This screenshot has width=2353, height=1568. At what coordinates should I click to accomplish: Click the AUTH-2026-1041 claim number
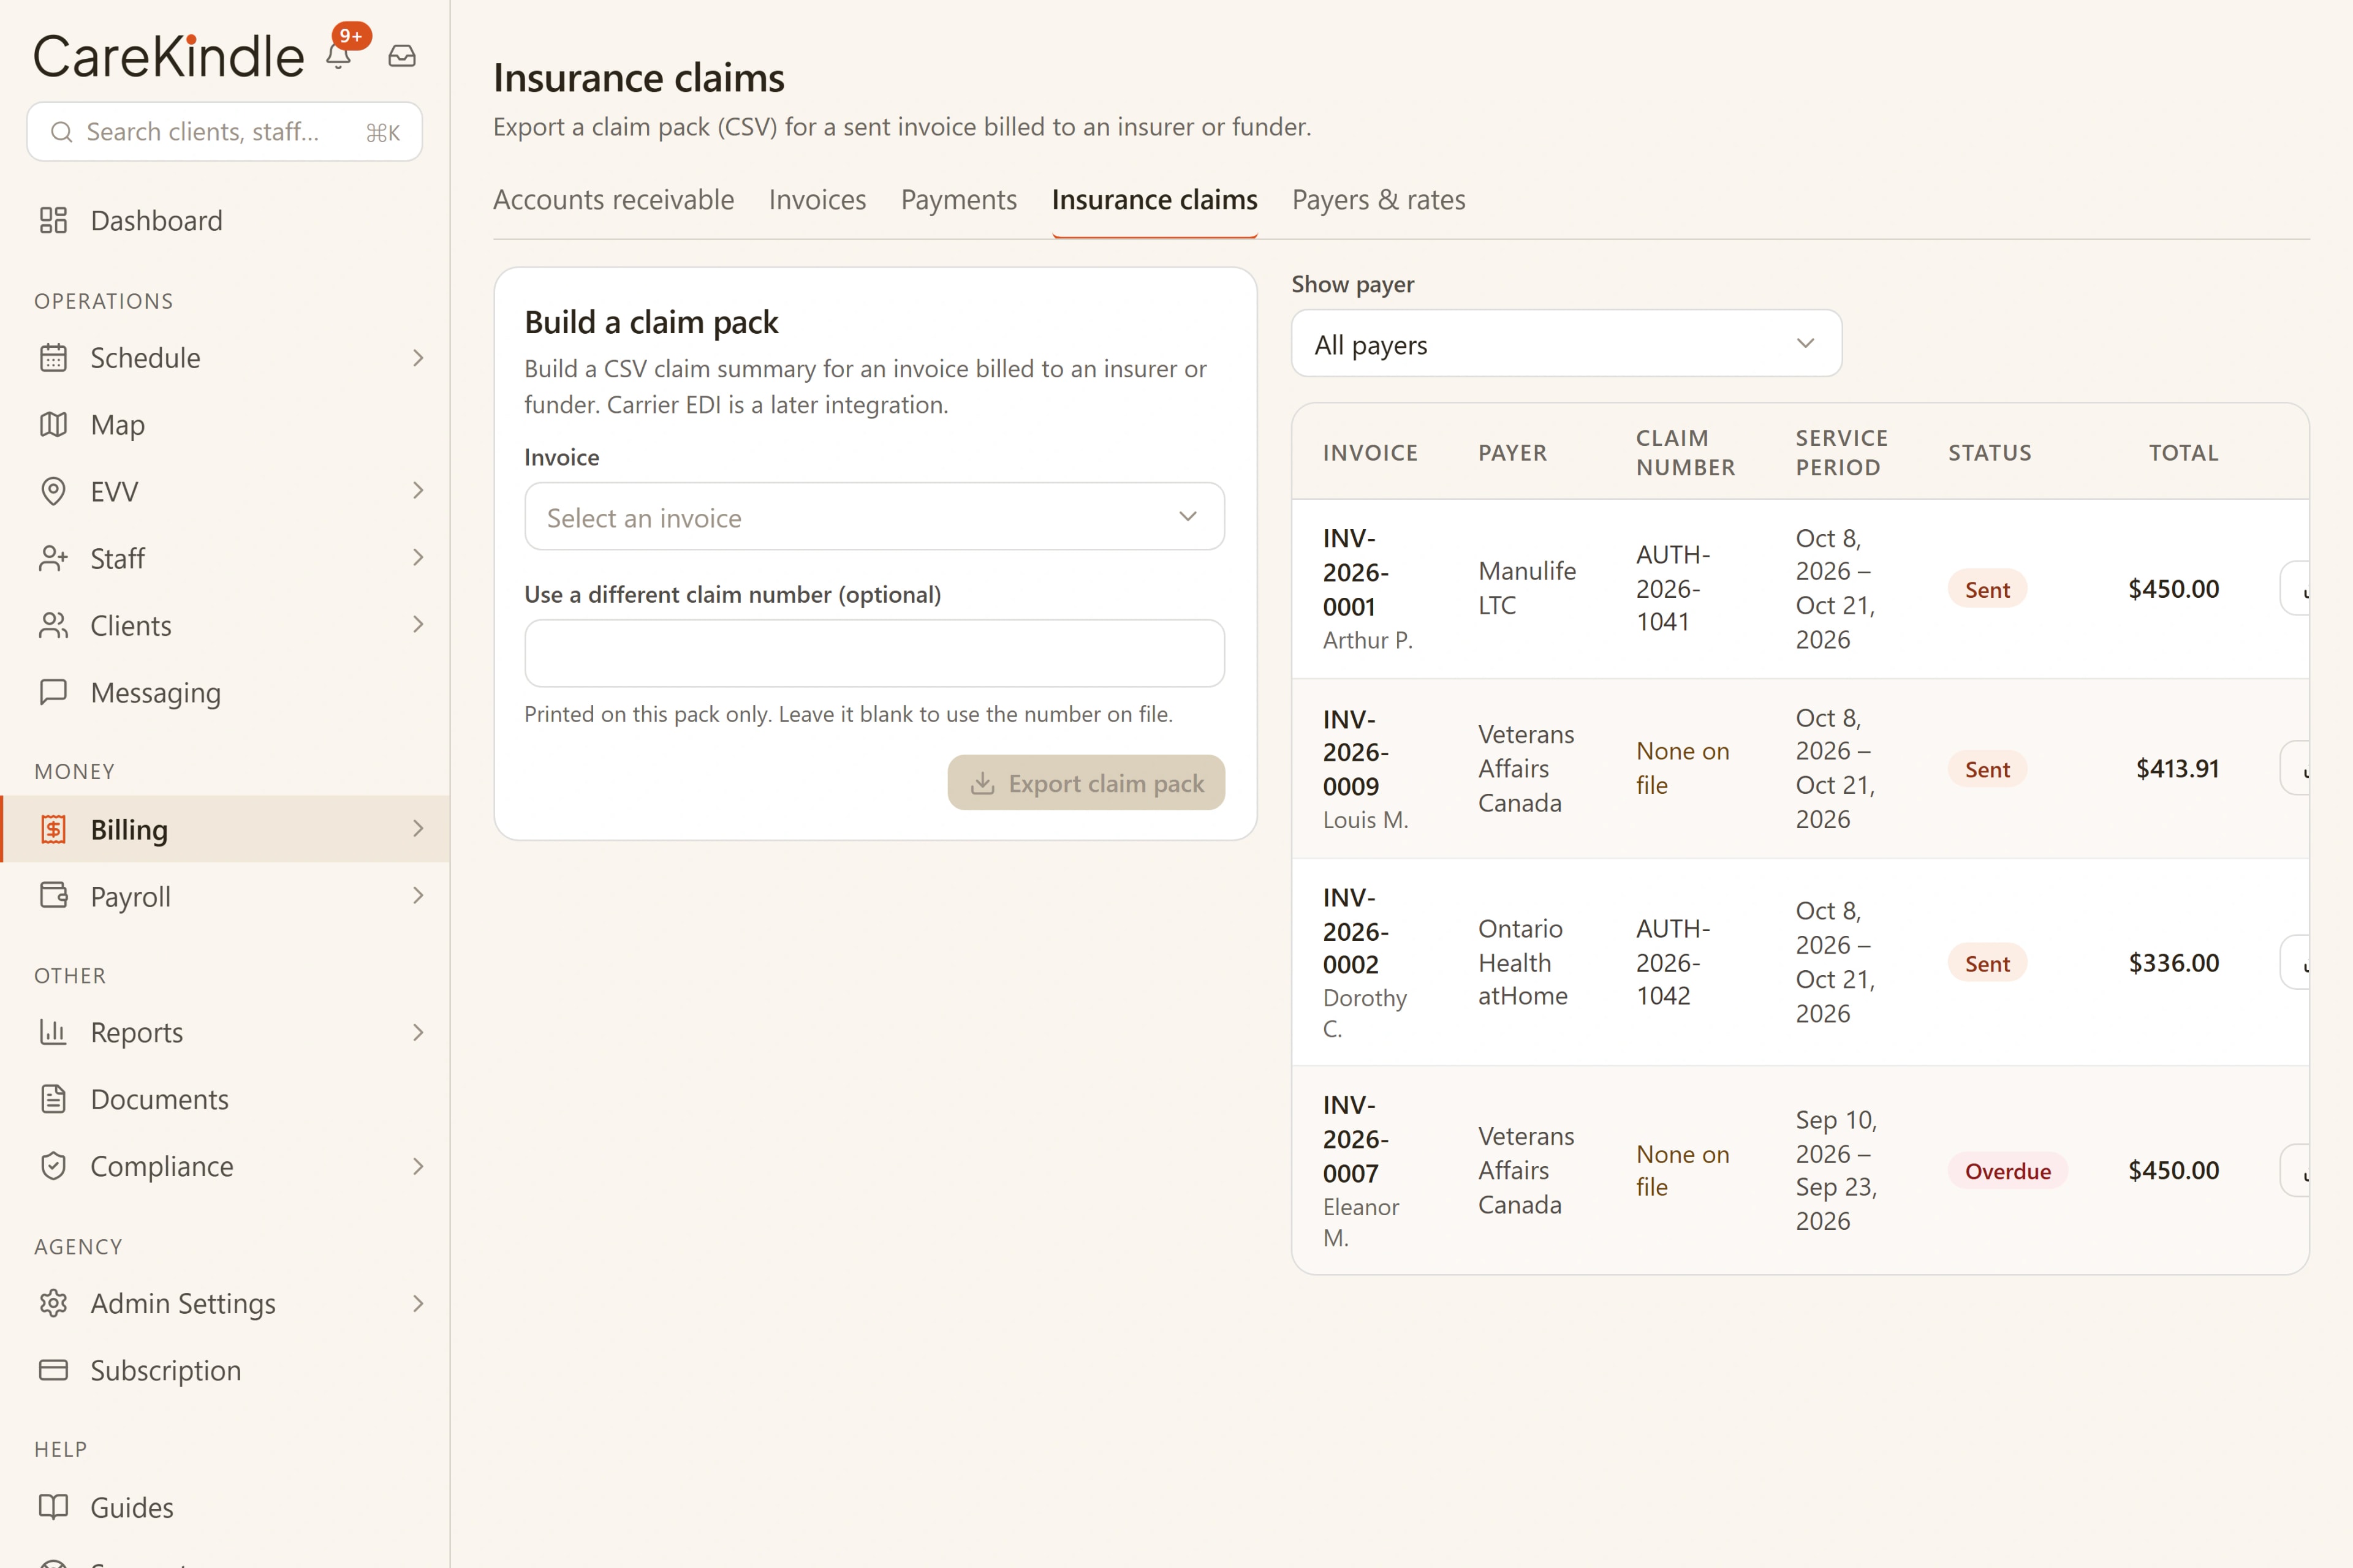click(1673, 588)
